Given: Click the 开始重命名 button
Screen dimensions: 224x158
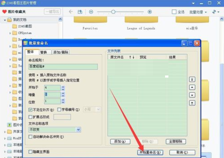Looking at the screenshot, I should (x=150, y=153).
